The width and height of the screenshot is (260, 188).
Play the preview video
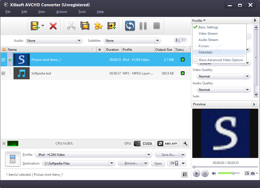pyautogui.click(x=196, y=174)
